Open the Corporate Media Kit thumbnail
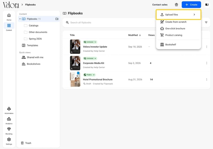213x149 pixels. [75, 63]
